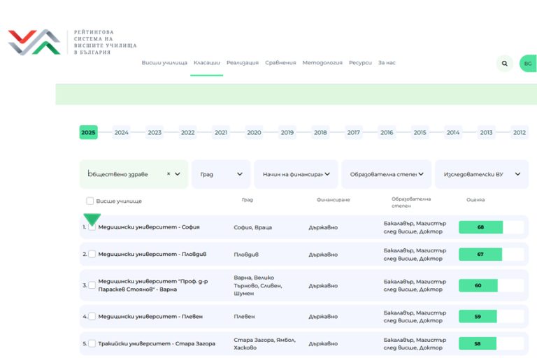Image resolution: width=537 pixels, height=358 pixels.
Task: Click the green triangle marker above first row
Action: [x=92, y=219]
